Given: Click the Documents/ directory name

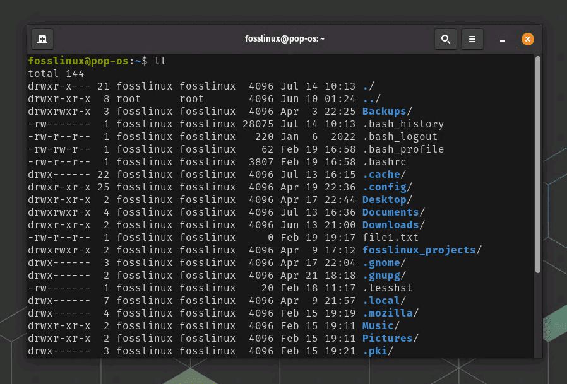Looking at the screenshot, I should [x=394, y=212].
